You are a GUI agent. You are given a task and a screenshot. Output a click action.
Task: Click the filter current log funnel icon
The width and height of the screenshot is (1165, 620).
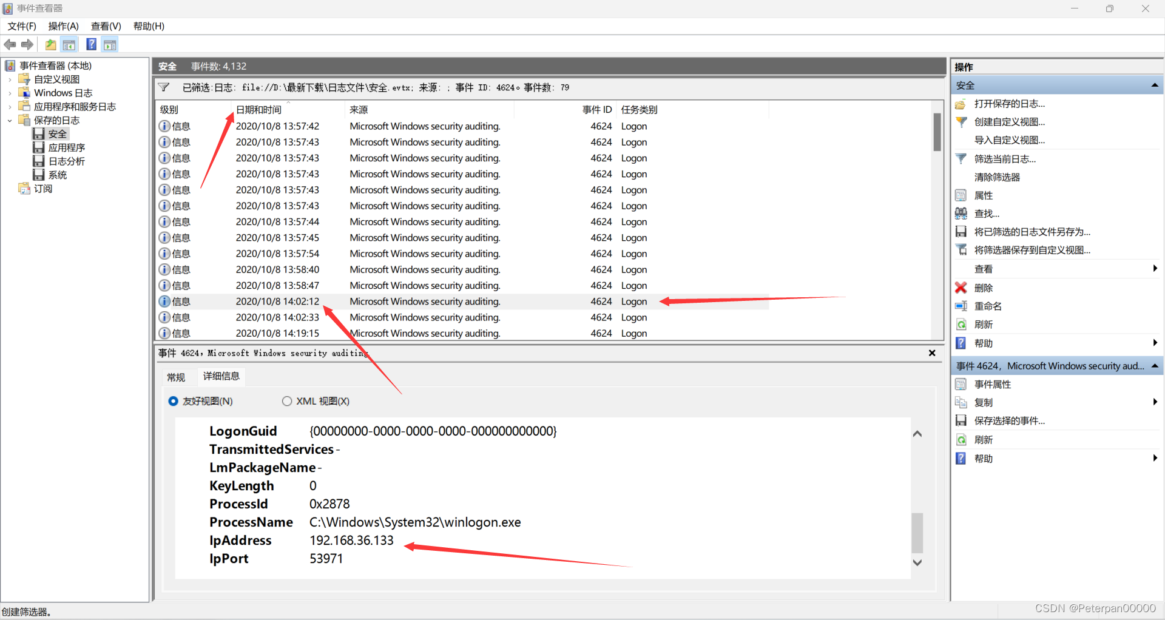pyautogui.click(x=961, y=159)
